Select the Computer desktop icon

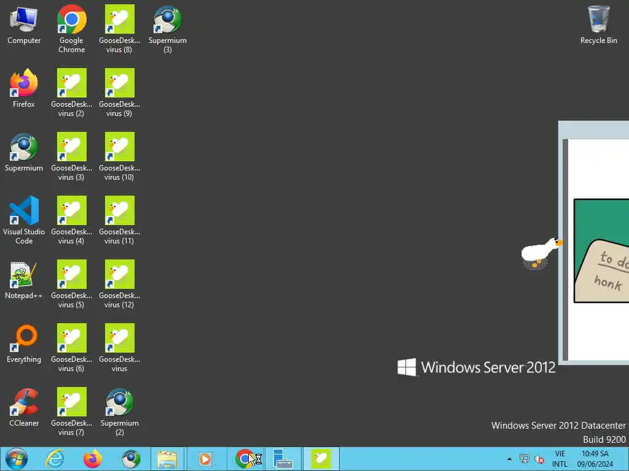[x=24, y=25]
